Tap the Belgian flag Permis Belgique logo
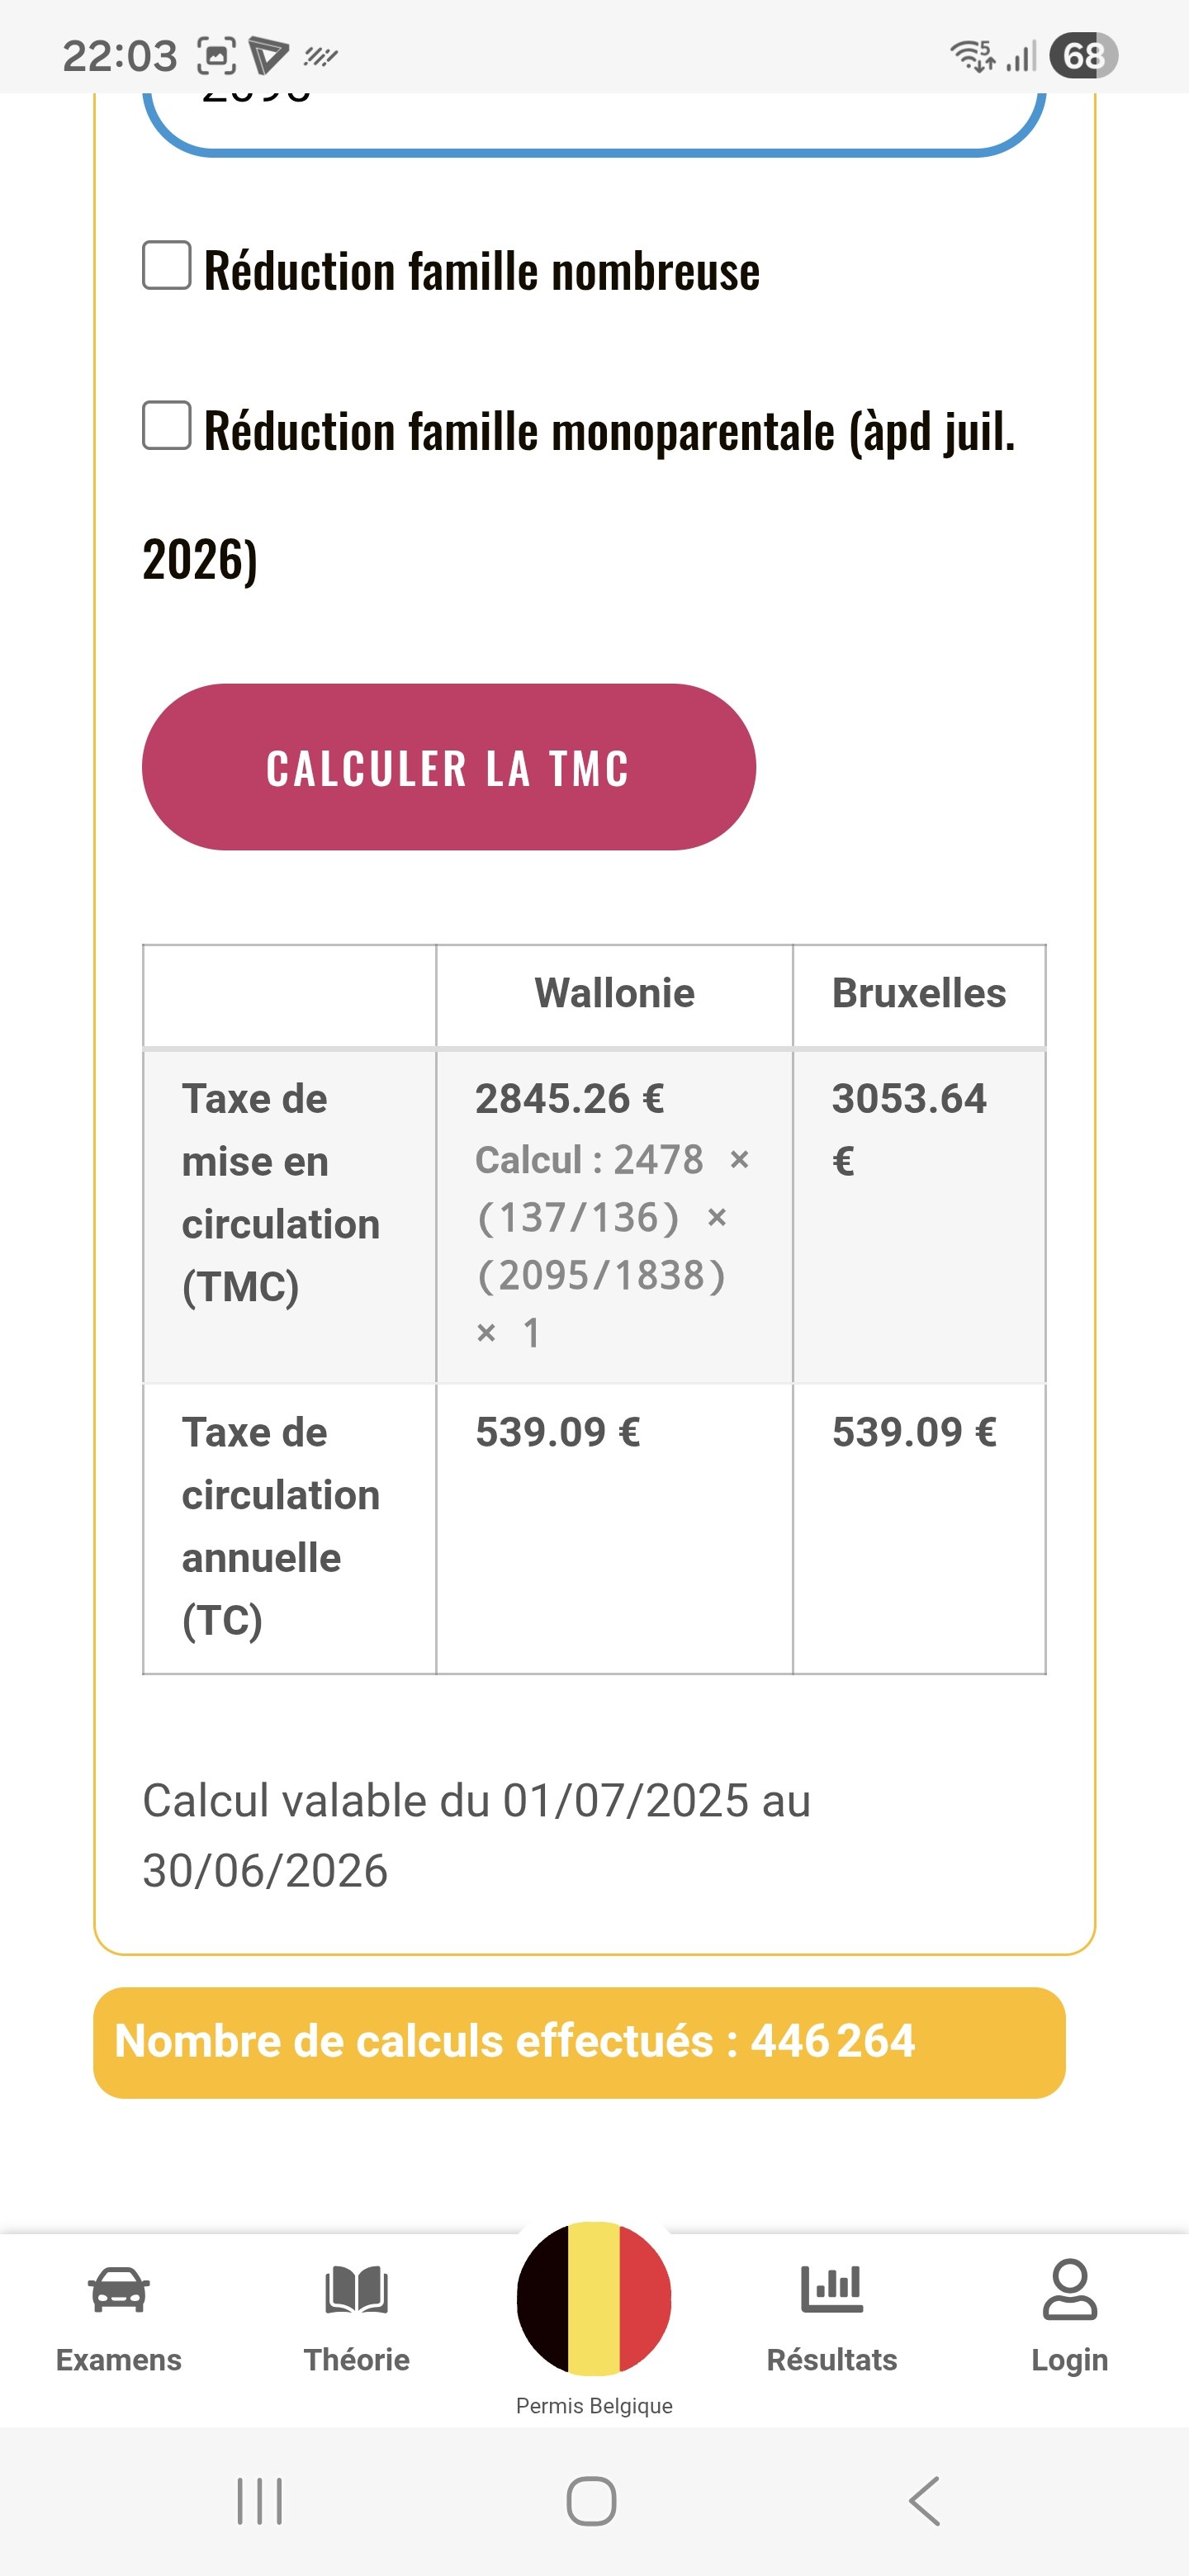Screen dimensions: 1189x2576 coord(594,2298)
